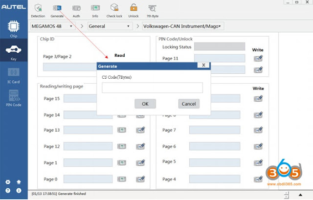Read Page 1 using its read icon
Viewport: 313px width, 200px height.
point(122,163)
